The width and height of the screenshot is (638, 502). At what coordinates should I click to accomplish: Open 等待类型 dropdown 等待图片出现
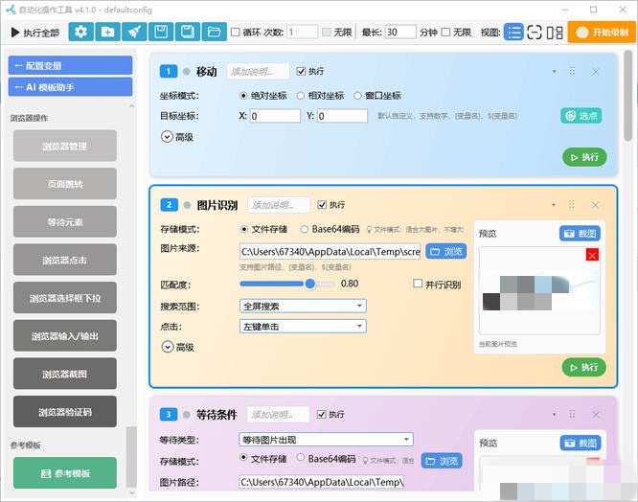(326, 440)
